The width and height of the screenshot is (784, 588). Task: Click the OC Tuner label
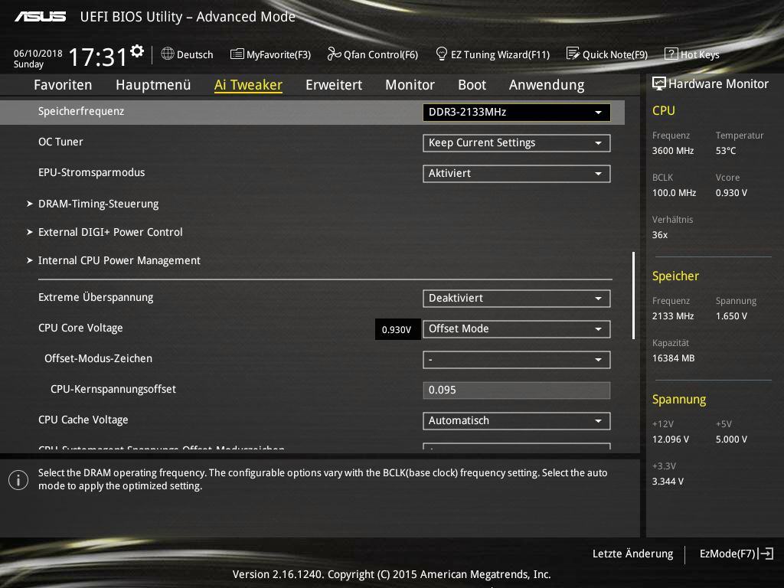[x=60, y=142]
